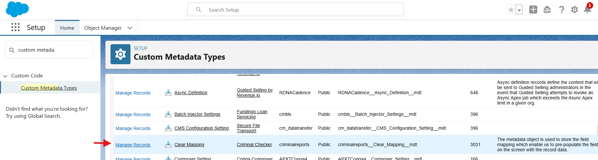598x160 pixels.
Task: Open the Object Manager tab
Action: tap(103, 28)
